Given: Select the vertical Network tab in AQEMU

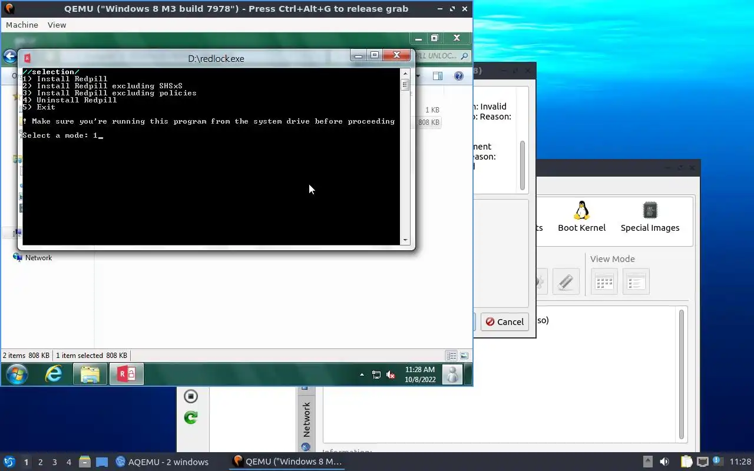Looking at the screenshot, I should click(306, 419).
